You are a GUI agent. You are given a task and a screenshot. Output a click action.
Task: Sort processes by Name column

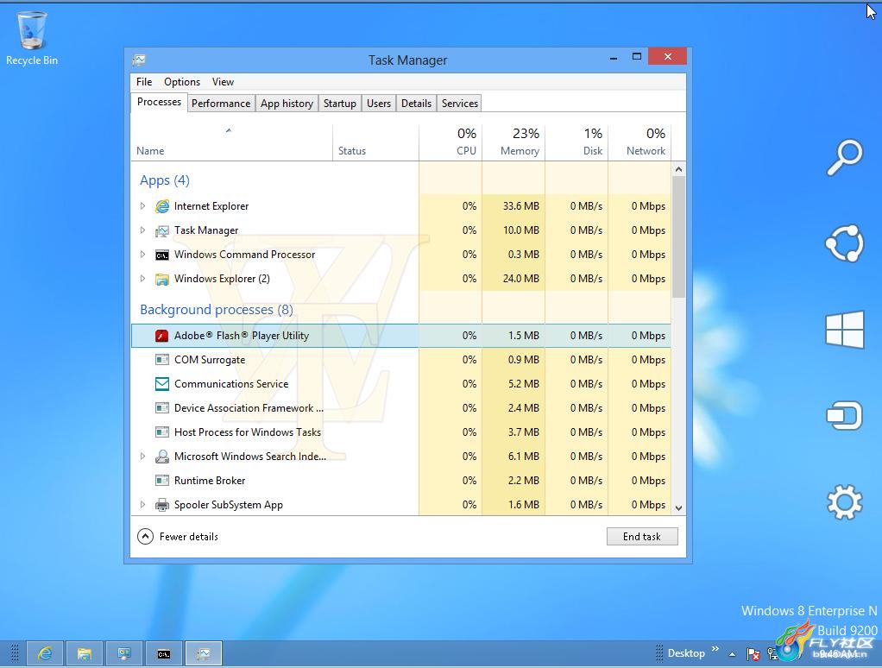pos(231,142)
